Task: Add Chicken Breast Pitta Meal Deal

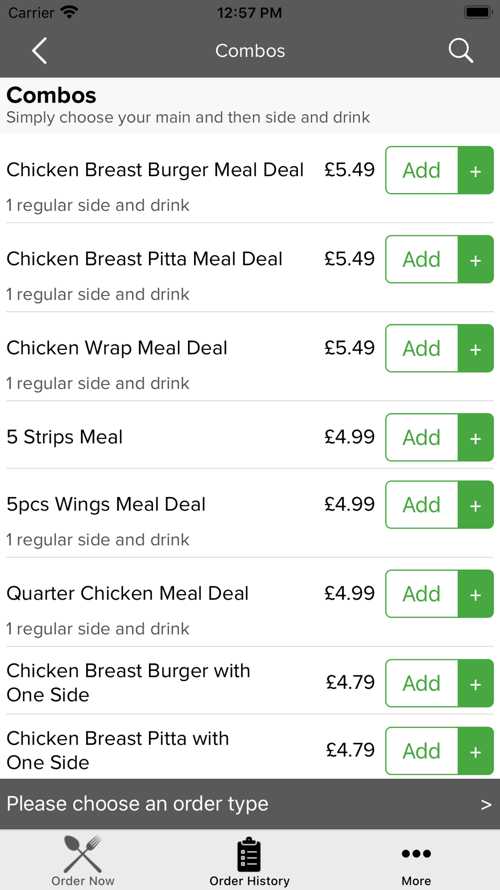Action: 421,259
